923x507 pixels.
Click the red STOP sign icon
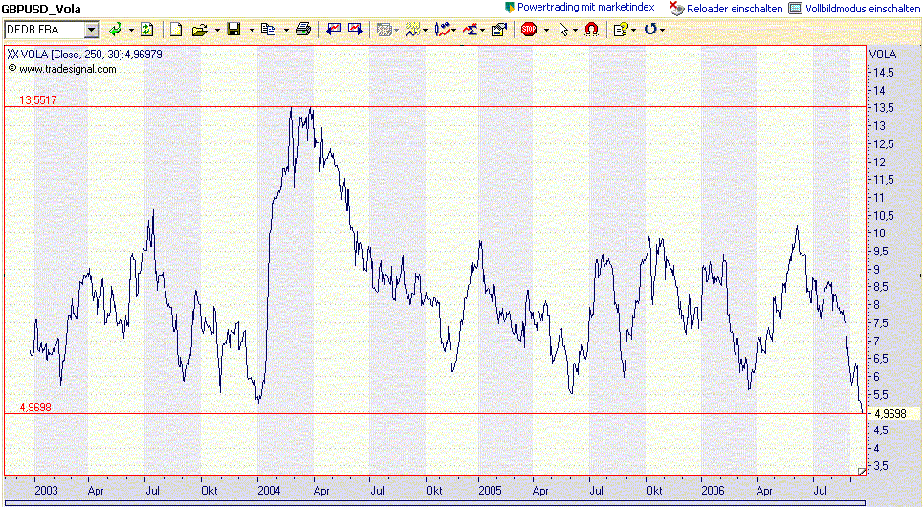529,30
